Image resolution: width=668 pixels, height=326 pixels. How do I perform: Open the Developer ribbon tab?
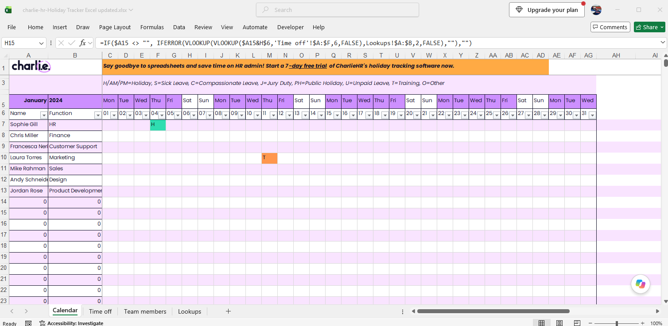[291, 27]
